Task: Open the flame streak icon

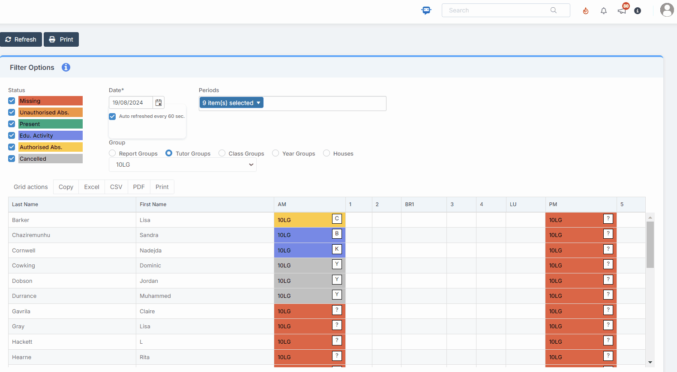Action: 586,11
